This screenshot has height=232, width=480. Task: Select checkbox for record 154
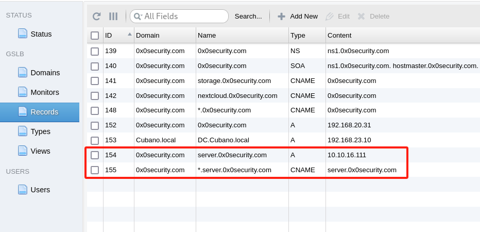pyautogui.click(x=95, y=155)
